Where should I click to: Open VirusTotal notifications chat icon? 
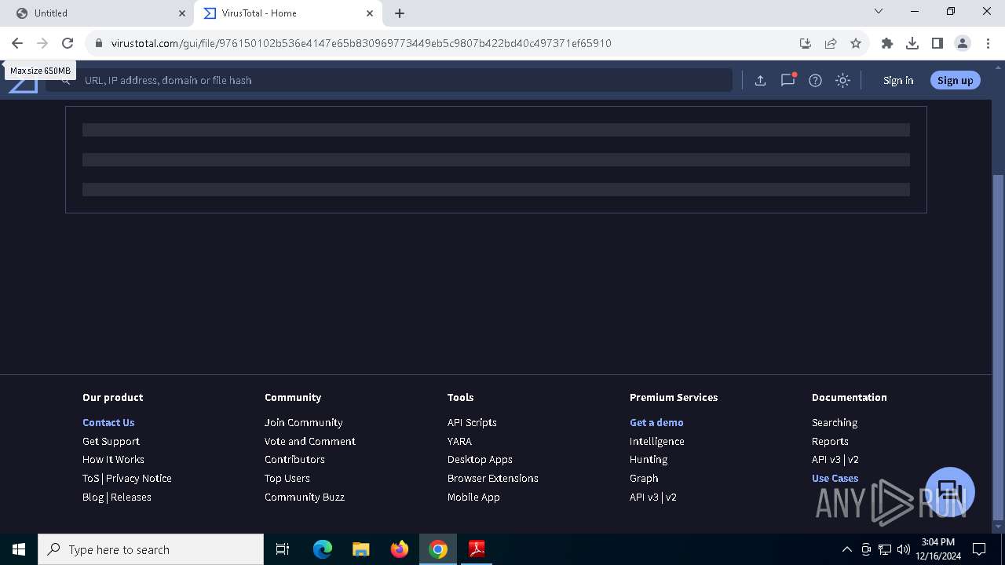[x=788, y=80]
